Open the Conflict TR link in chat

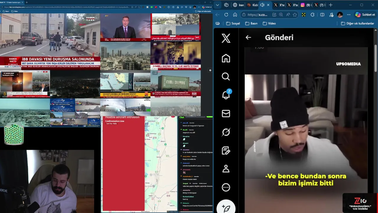[x=198, y=206]
